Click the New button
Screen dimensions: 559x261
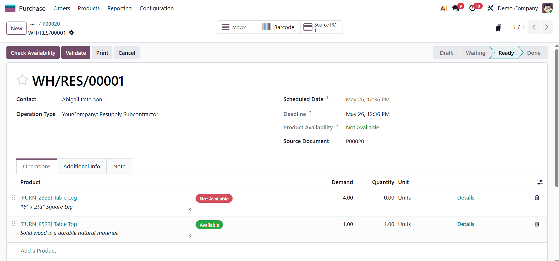(16, 28)
